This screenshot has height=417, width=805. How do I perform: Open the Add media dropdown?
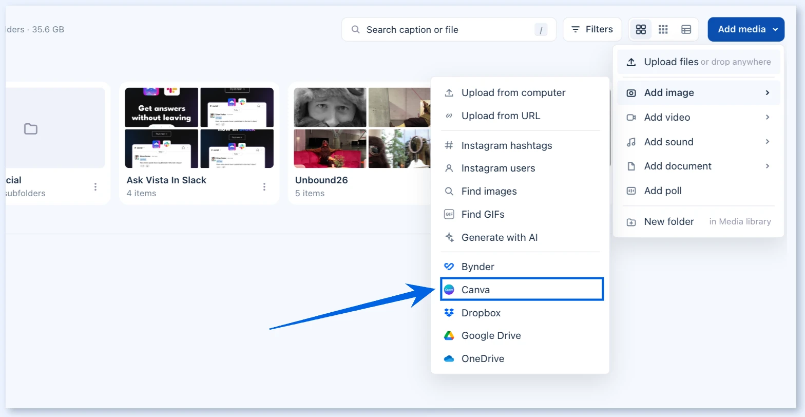746,29
